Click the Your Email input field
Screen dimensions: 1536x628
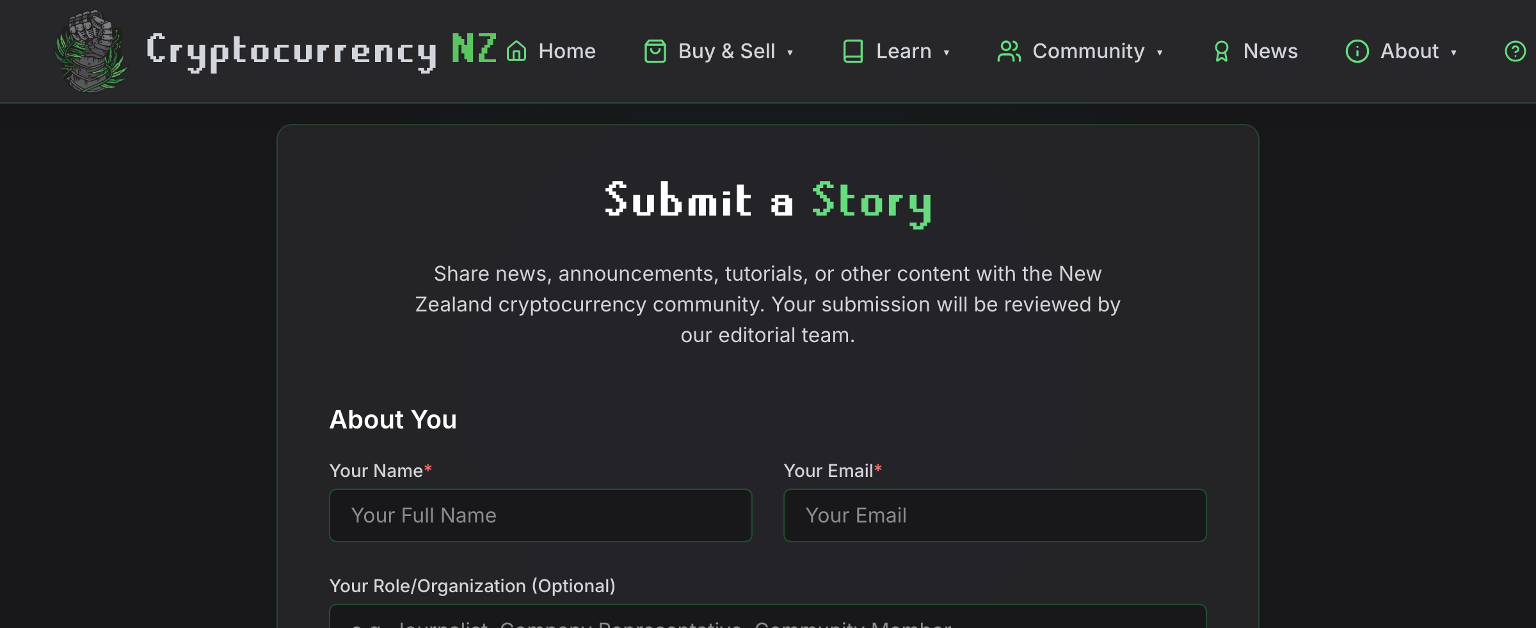[994, 515]
